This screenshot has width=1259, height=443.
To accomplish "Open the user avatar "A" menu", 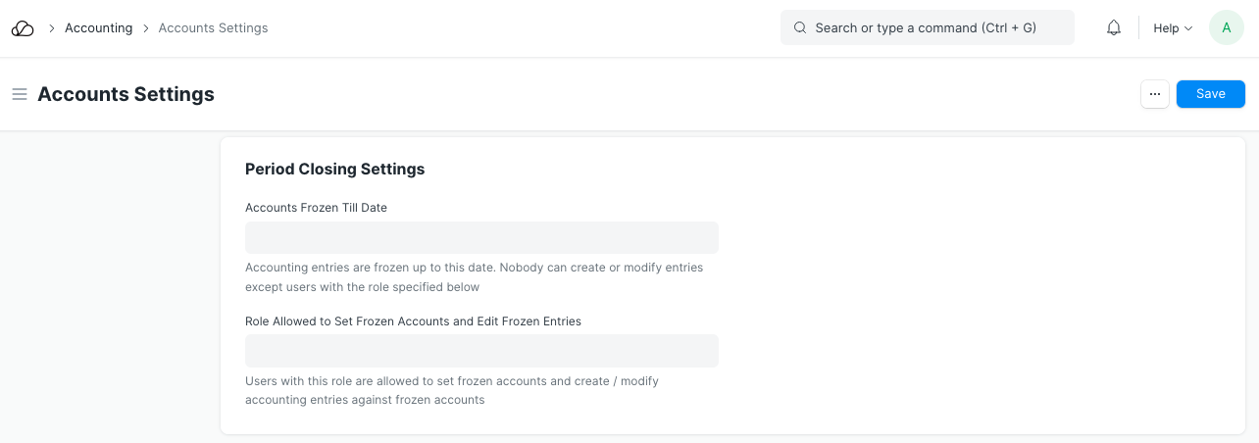I will coord(1226,28).
